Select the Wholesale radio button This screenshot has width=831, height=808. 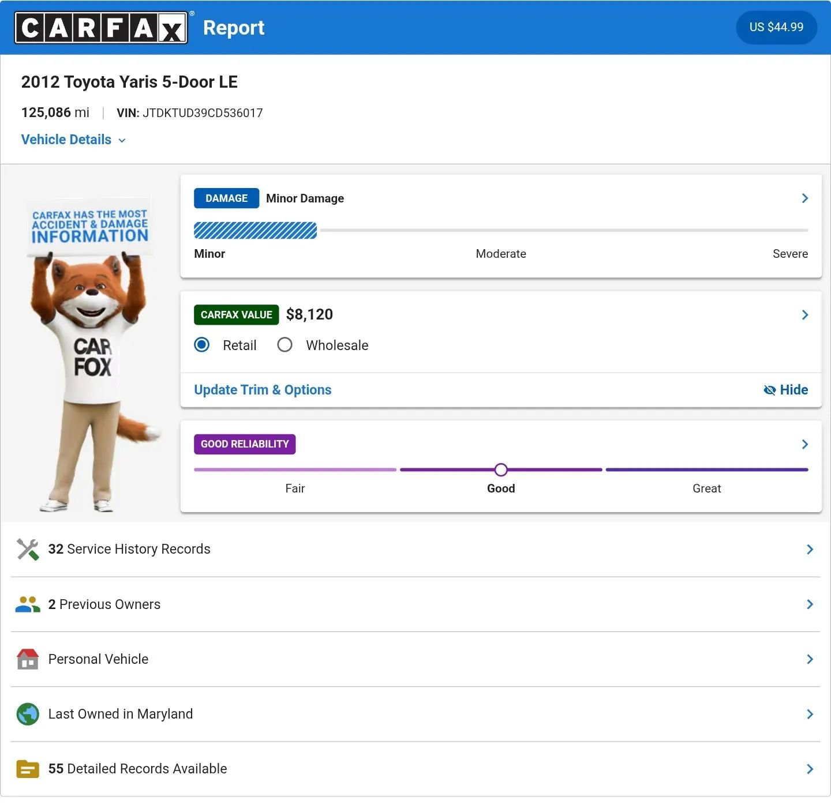(285, 345)
